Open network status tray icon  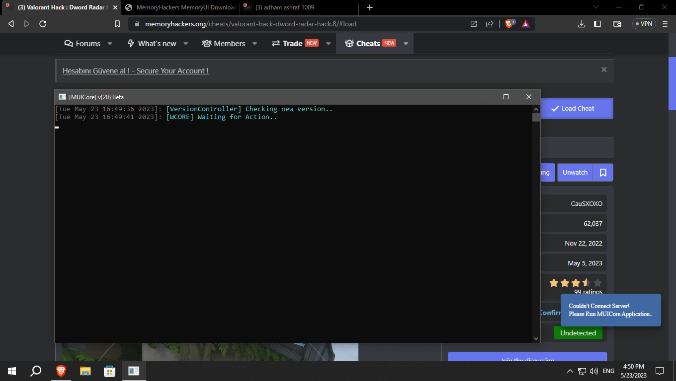pyautogui.click(x=582, y=371)
